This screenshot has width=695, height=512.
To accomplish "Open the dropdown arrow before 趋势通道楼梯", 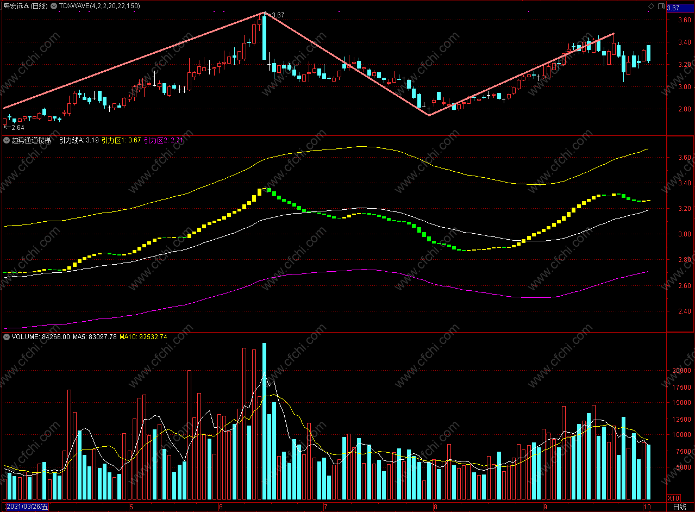I will tap(6, 140).
